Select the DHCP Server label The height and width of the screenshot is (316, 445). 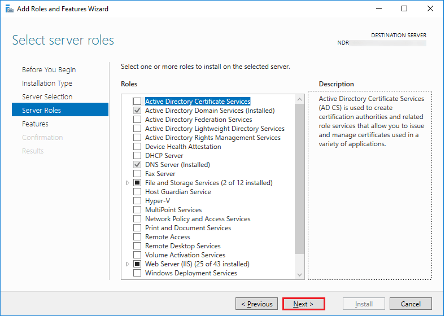(164, 156)
